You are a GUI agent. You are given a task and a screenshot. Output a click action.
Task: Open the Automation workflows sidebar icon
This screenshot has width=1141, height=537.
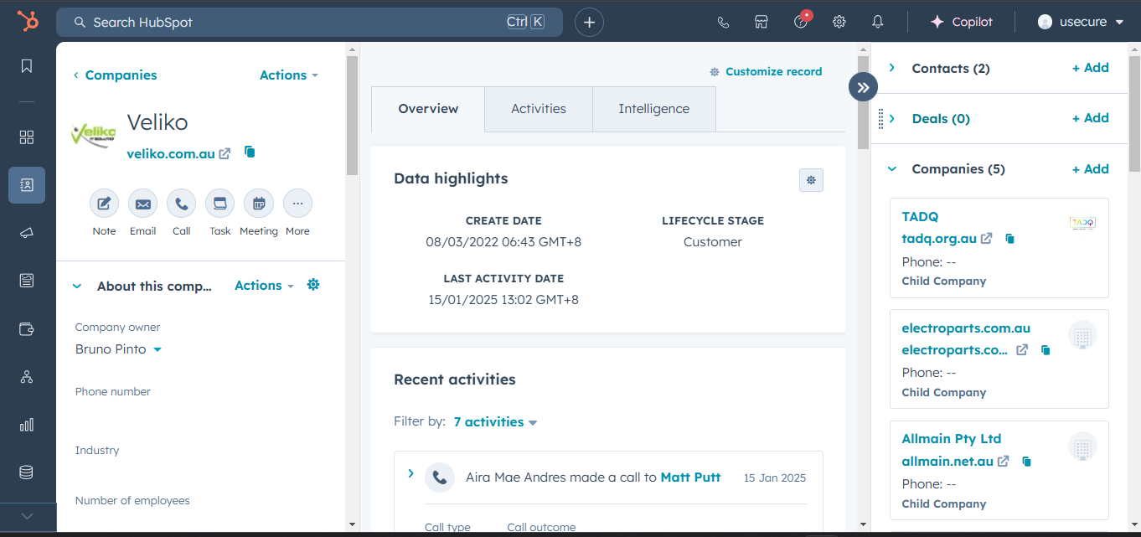tap(27, 377)
